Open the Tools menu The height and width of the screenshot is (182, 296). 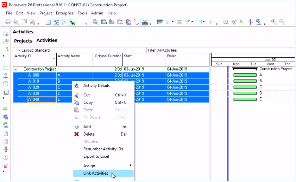pos(82,13)
